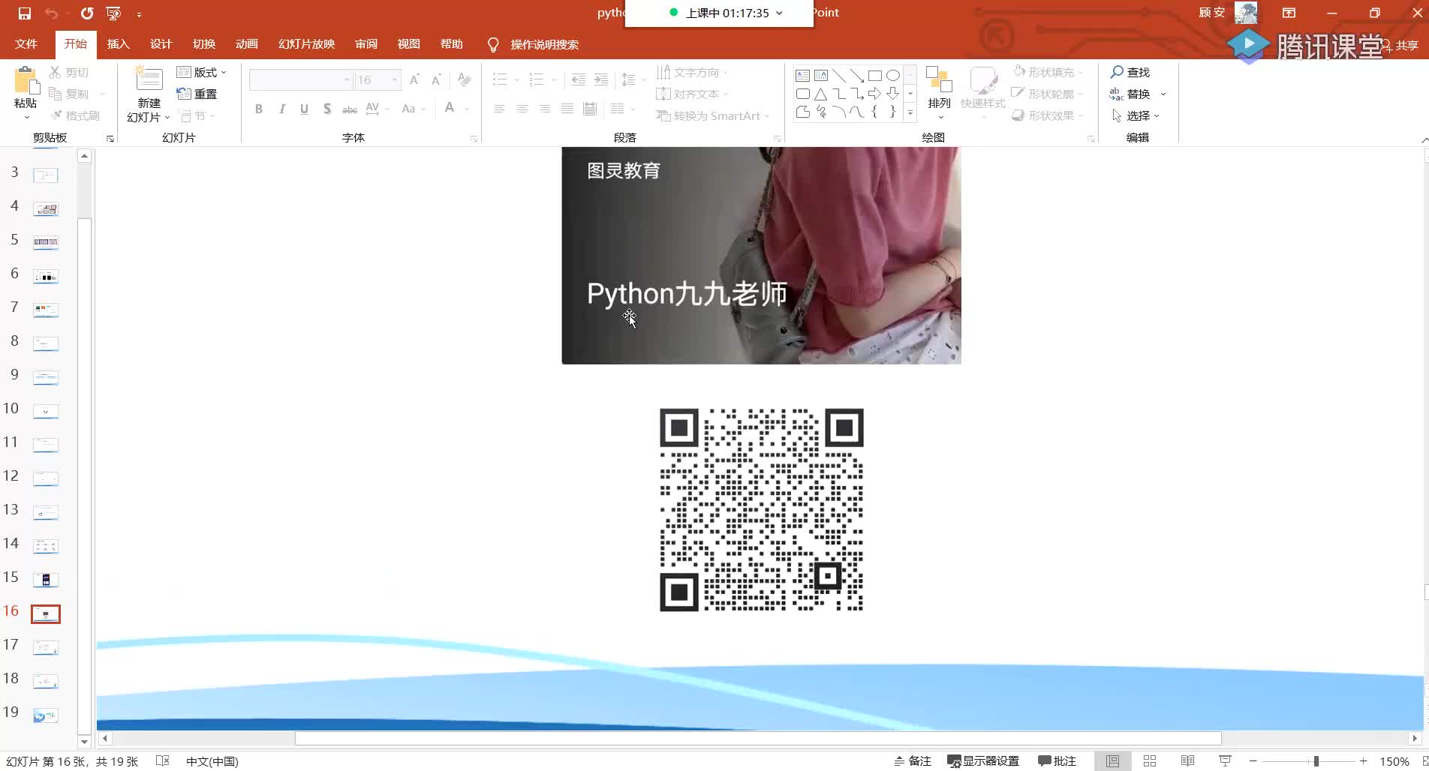
Task: Expand the class timer dropdown chevron
Action: (x=779, y=13)
